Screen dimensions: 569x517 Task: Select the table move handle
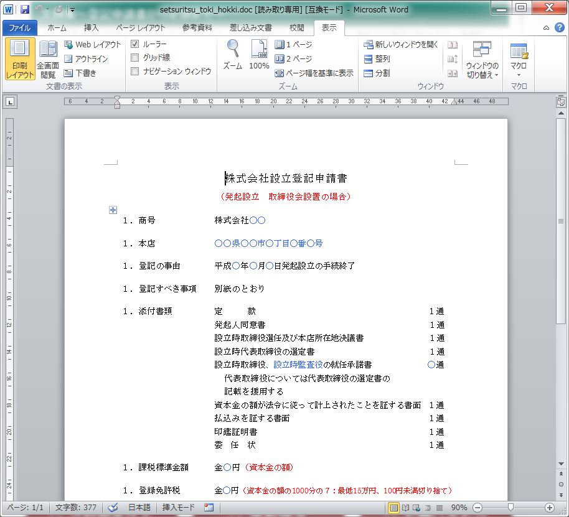point(113,210)
